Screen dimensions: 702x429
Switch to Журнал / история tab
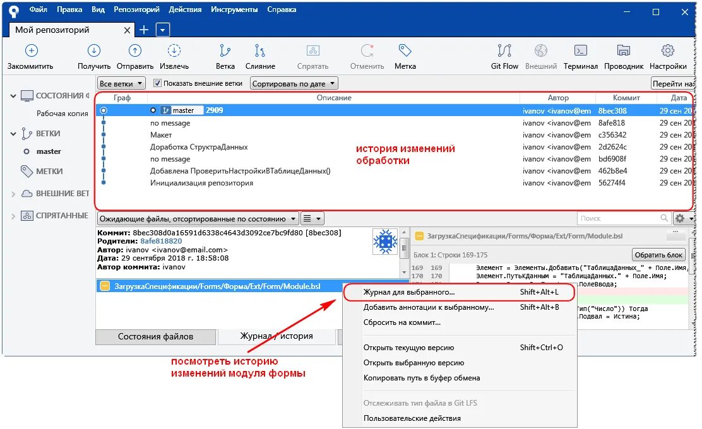tap(277, 336)
